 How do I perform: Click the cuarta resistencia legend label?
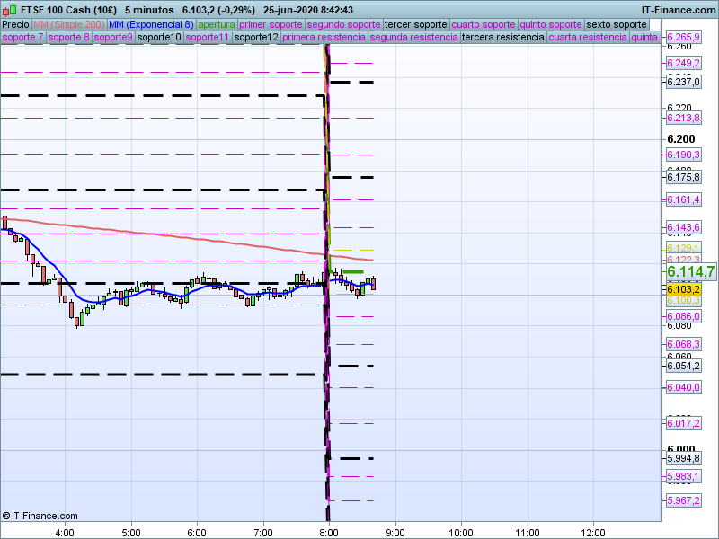pos(588,38)
